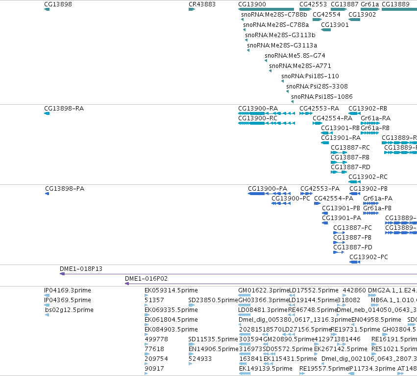Viewport: 417px width, 376px height.
Task: Click the CG13902 gene label
Action: click(x=362, y=15)
